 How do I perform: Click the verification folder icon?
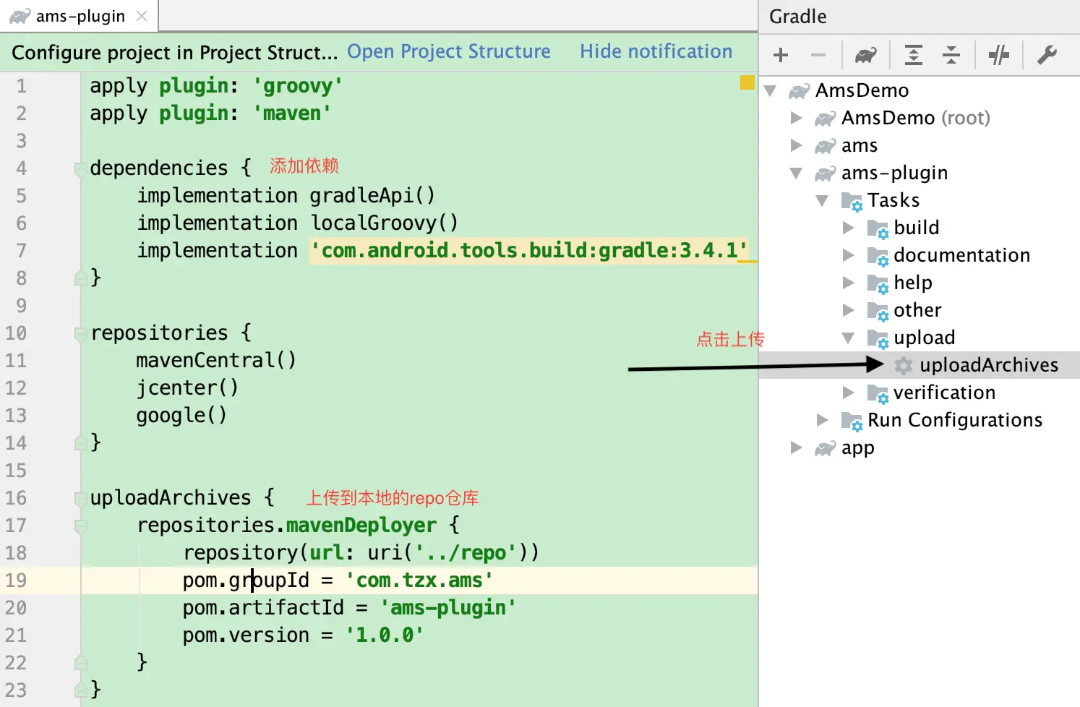tap(878, 394)
